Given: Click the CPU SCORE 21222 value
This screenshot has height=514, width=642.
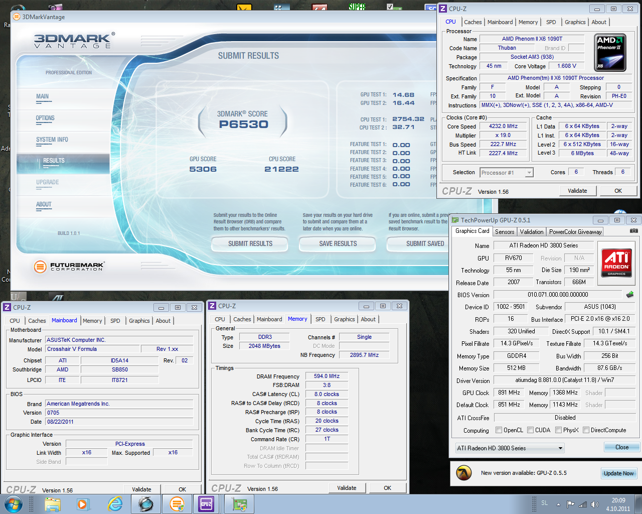Looking at the screenshot, I should pos(281,169).
